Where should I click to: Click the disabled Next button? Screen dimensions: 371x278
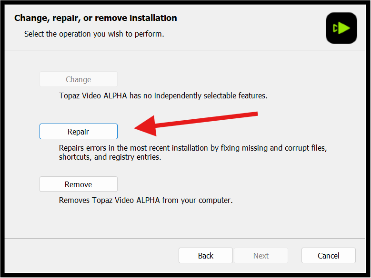point(261,256)
